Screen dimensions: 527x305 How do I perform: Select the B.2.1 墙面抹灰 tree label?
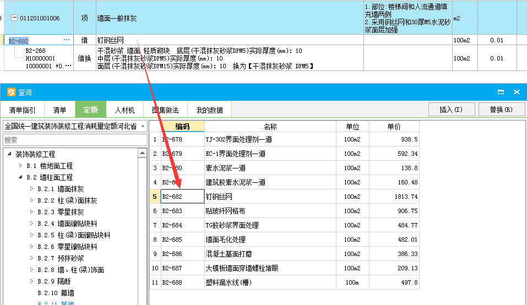coord(61,189)
